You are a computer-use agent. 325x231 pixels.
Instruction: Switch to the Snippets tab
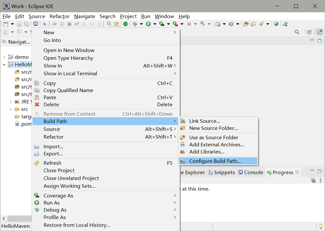pyautogui.click(x=222, y=173)
